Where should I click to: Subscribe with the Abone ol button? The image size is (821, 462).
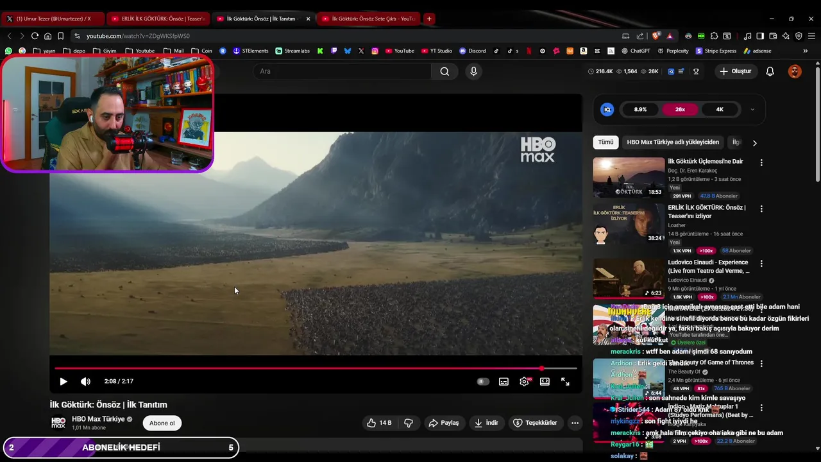click(x=162, y=423)
